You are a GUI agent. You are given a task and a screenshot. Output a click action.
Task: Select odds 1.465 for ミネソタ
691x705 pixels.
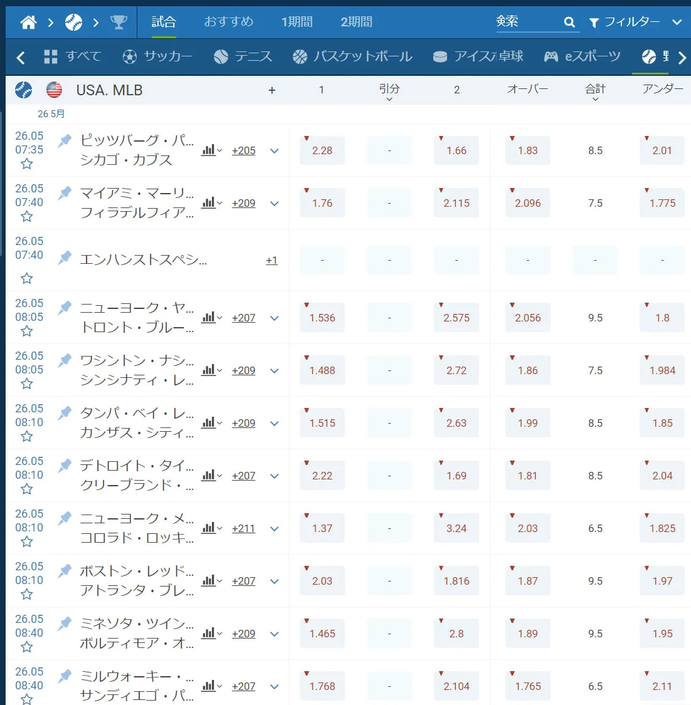(x=322, y=634)
